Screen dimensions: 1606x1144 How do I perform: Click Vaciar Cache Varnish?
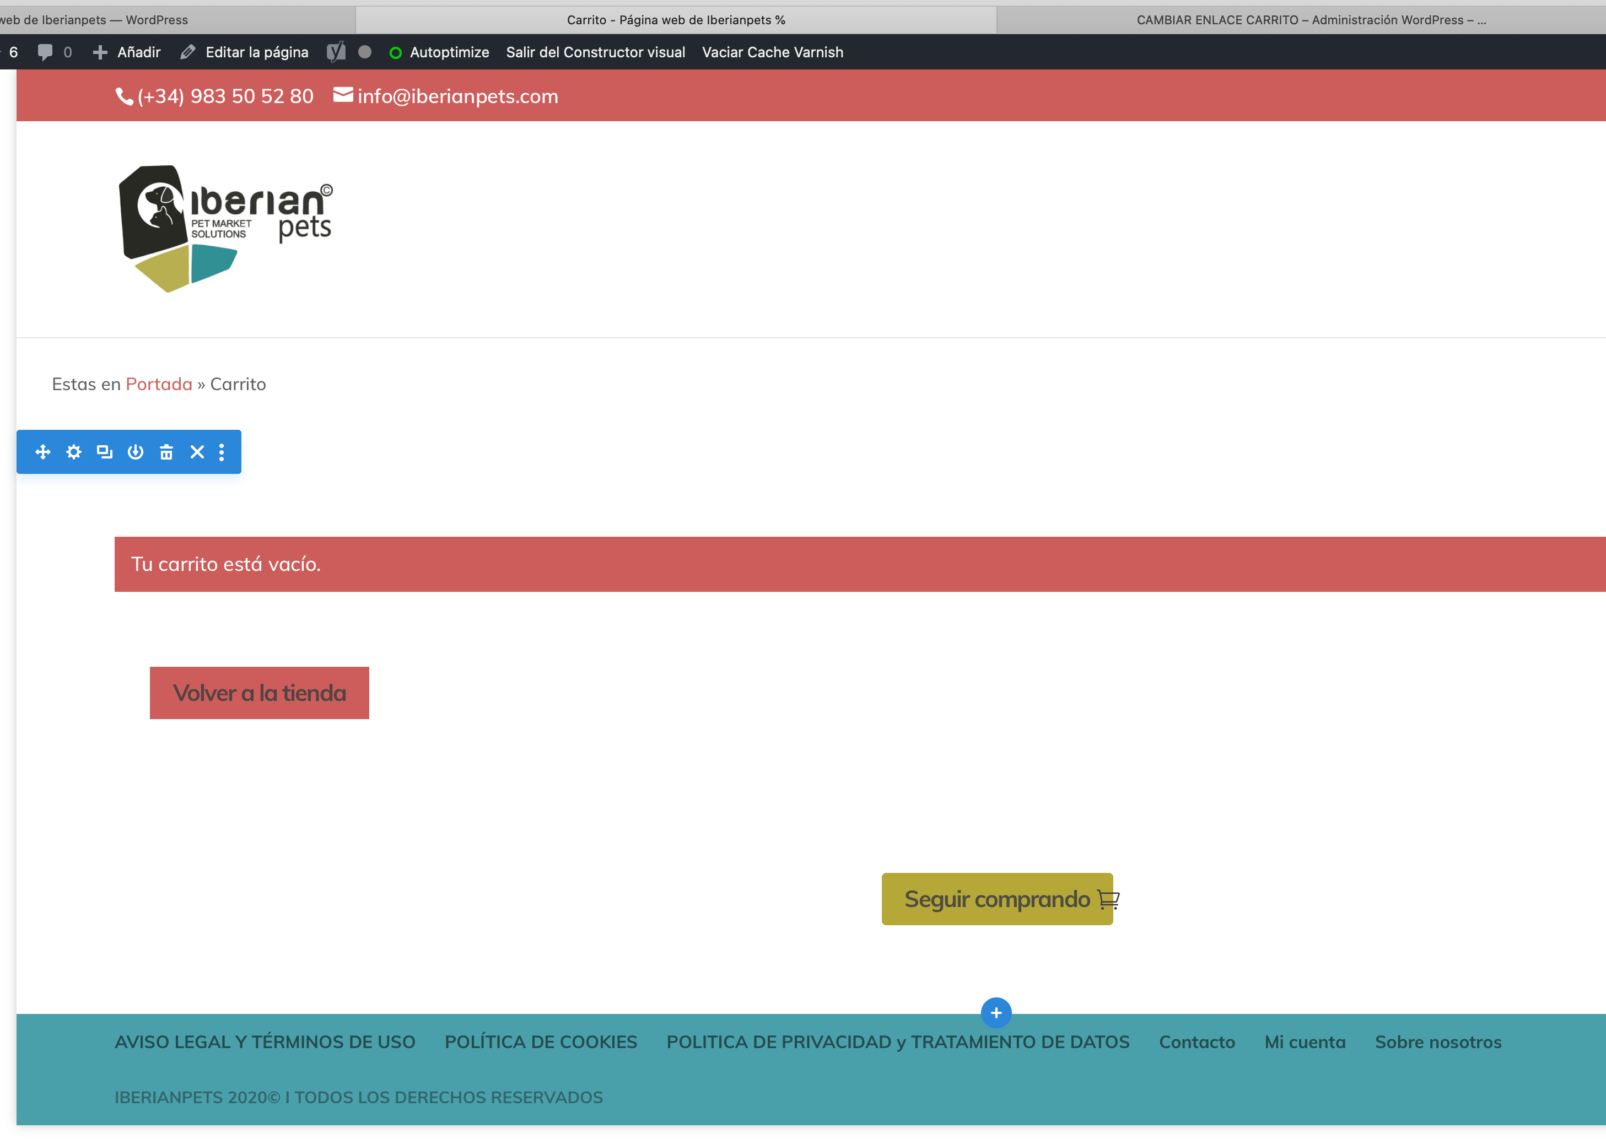click(773, 52)
